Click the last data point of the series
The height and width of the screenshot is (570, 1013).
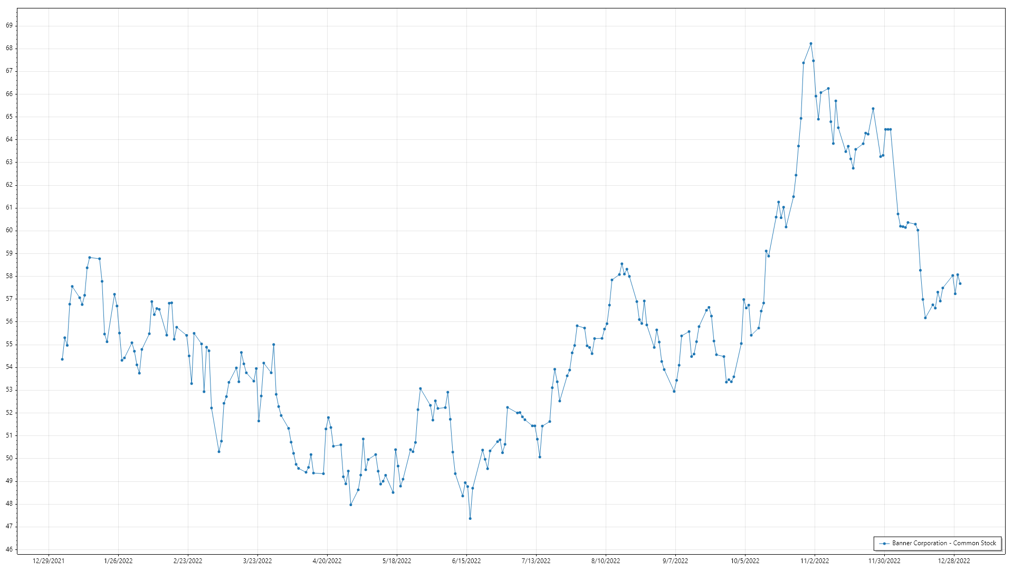960,284
